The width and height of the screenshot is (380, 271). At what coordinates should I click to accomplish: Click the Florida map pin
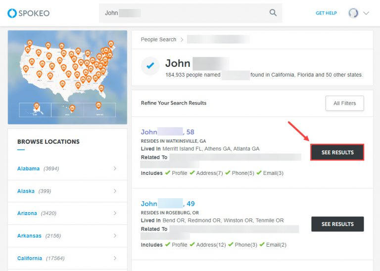pos(101,88)
